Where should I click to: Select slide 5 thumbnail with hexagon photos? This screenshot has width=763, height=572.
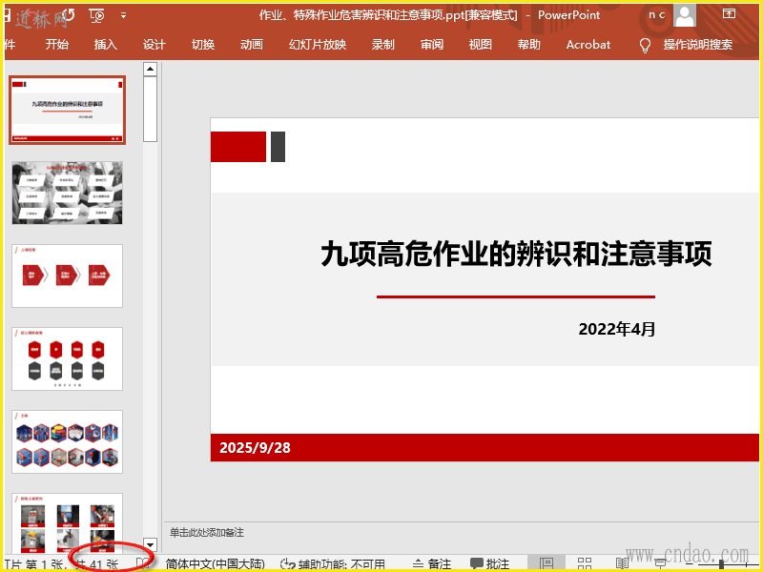tap(67, 441)
